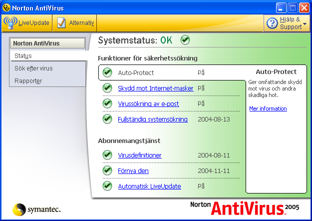Close the Norton AntiVirus window

click(304, 8)
